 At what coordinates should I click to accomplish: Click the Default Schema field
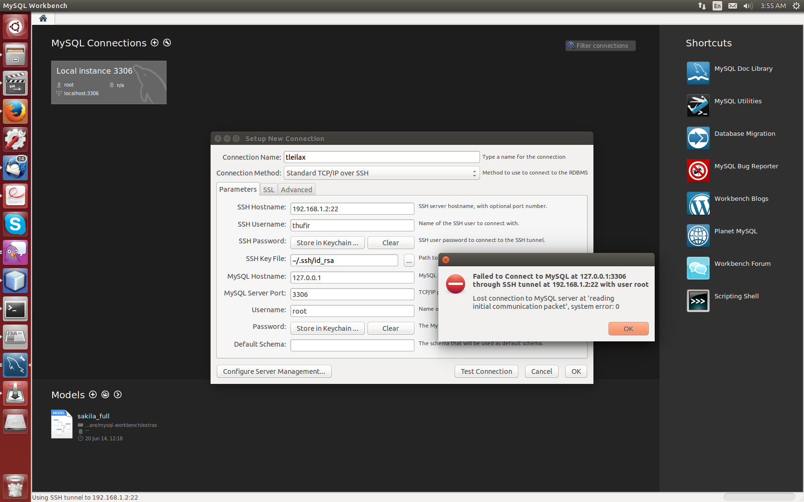(352, 345)
